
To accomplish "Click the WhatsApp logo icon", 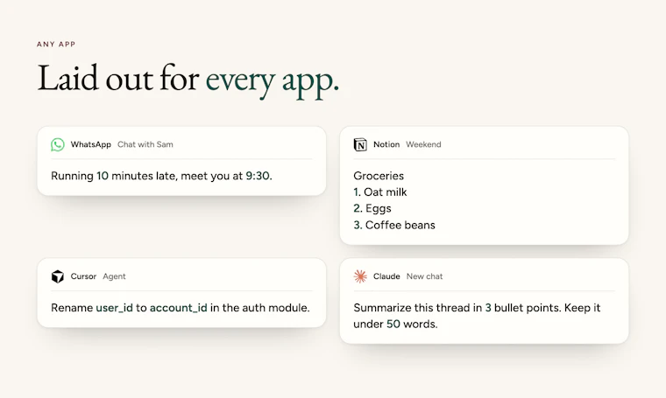I will (58, 144).
